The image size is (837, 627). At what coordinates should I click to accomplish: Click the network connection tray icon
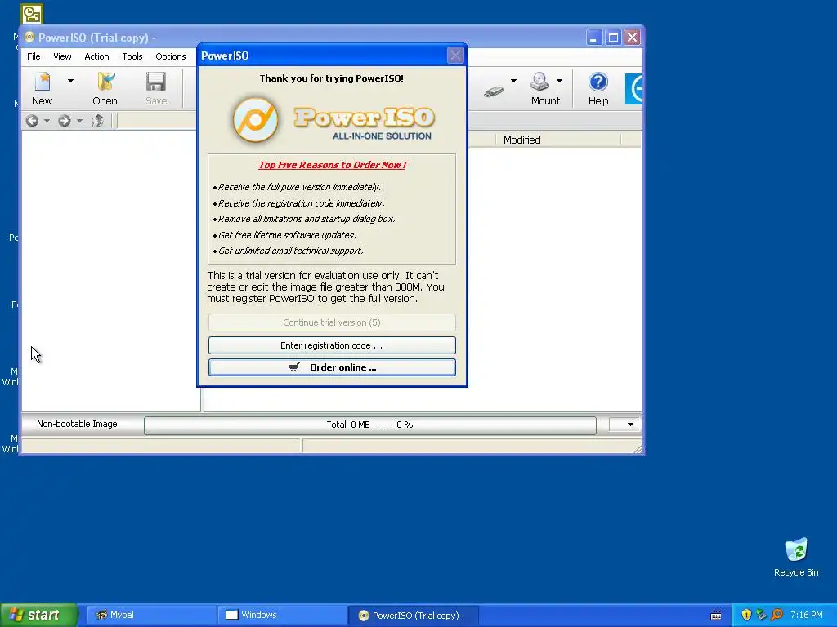point(761,615)
